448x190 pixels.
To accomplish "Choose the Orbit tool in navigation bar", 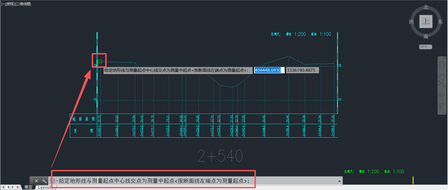I will 442,94.
